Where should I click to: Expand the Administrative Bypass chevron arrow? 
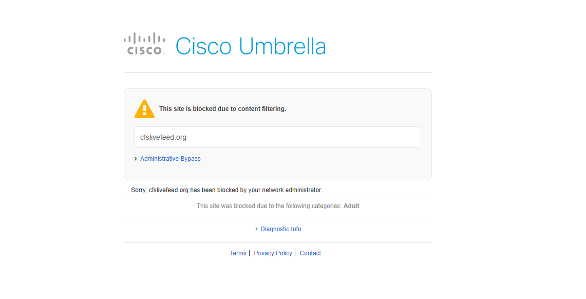(x=136, y=159)
